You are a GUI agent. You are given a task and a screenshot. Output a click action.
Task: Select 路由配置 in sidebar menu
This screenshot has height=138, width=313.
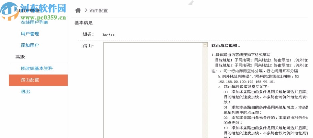(x=38, y=80)
